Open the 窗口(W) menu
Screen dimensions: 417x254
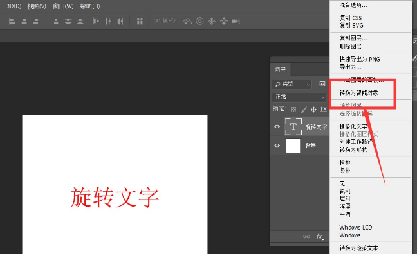tap(63, 6)
